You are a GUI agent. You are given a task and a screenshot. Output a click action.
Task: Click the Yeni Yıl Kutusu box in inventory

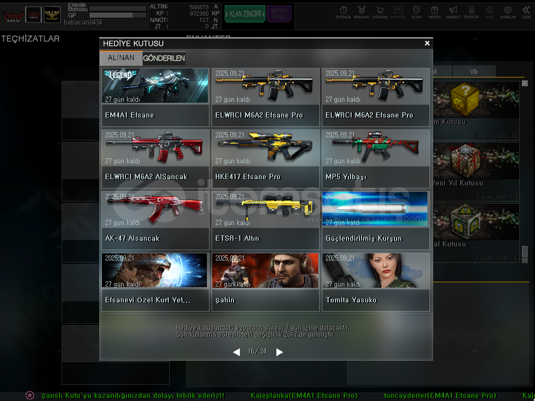(x=476, y=171)
